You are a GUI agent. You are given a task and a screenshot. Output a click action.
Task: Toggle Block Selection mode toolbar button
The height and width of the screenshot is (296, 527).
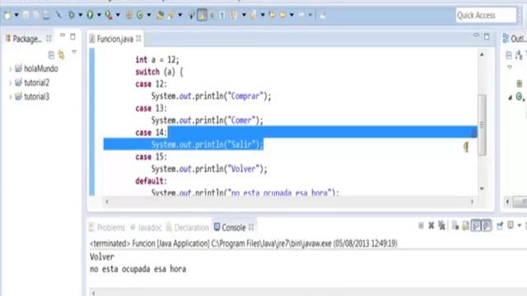click(x=212, y=15)
